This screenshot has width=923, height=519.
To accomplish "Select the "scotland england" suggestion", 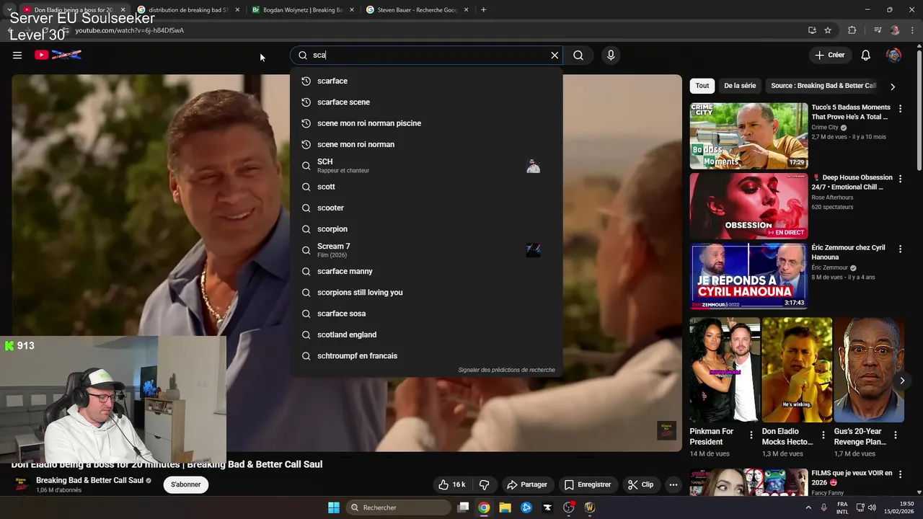I will pos(426,334).
